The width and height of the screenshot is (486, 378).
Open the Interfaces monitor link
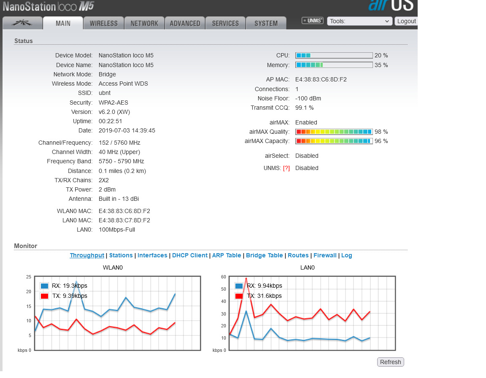coord(152,256)
